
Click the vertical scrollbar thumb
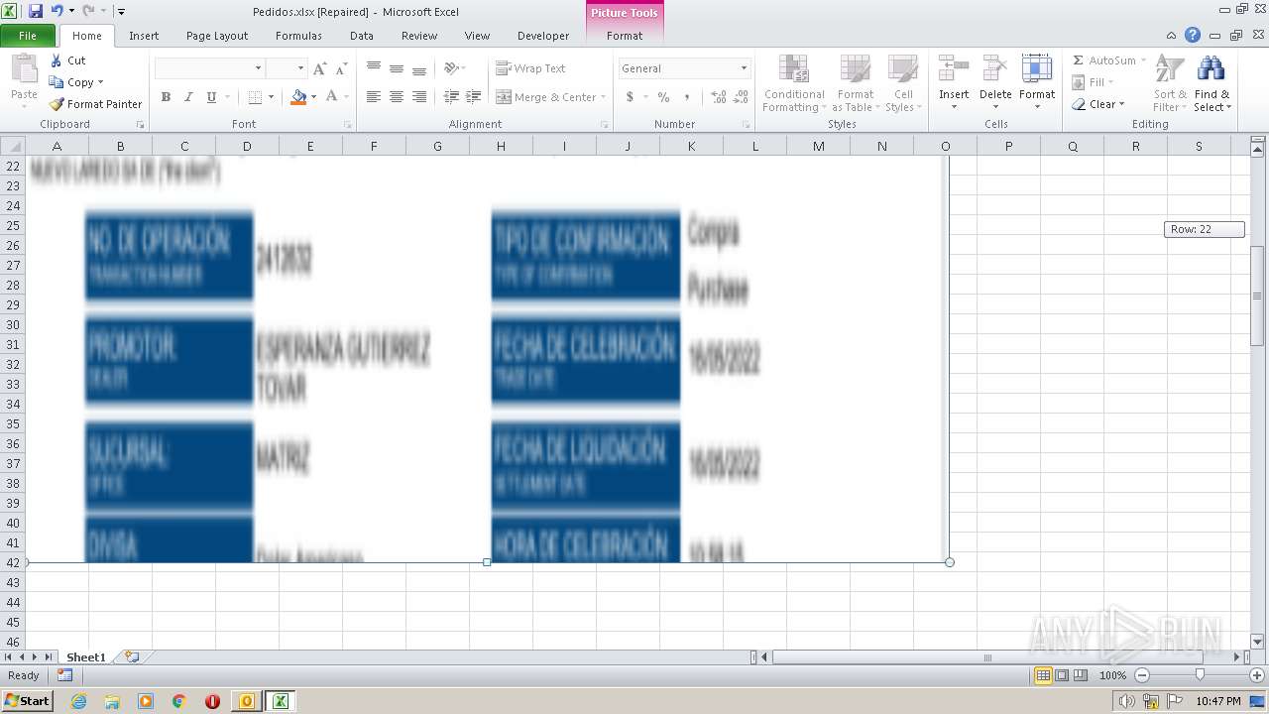(x=1258, y=296)
